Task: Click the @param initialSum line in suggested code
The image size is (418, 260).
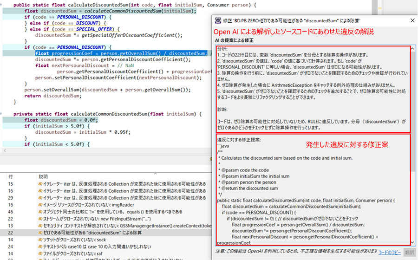Action: coord(254,176)
